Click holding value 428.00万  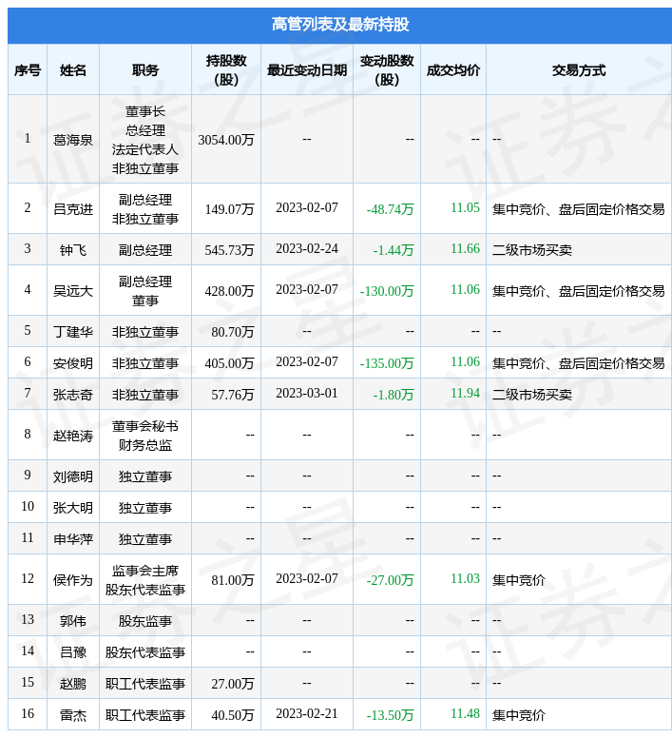(x=229, y=291)
